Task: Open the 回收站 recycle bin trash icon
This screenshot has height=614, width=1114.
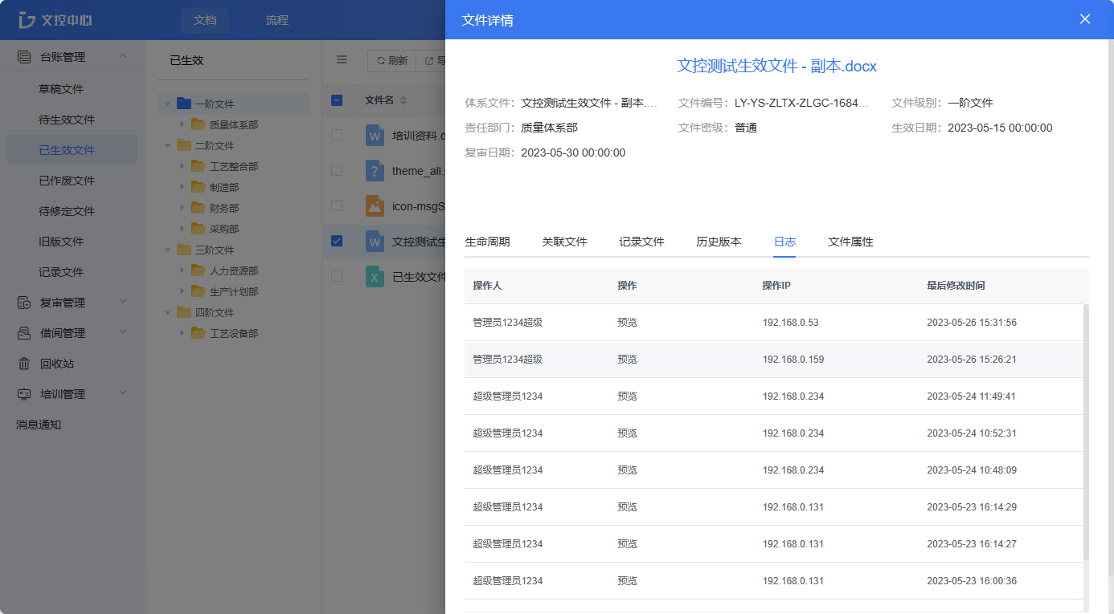Action: pyautogui.click(x=23, y=363)
